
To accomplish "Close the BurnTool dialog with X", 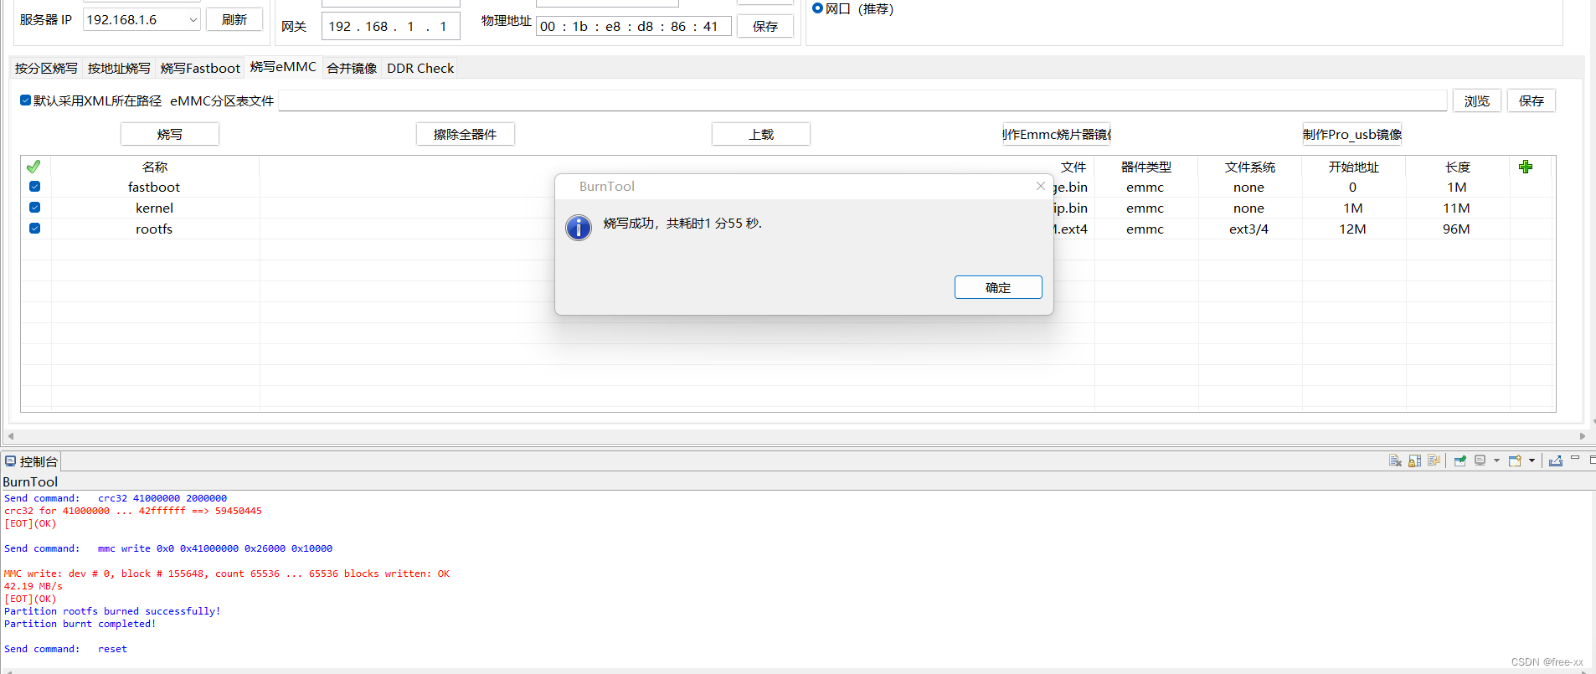I will [x=1040, y=186].
